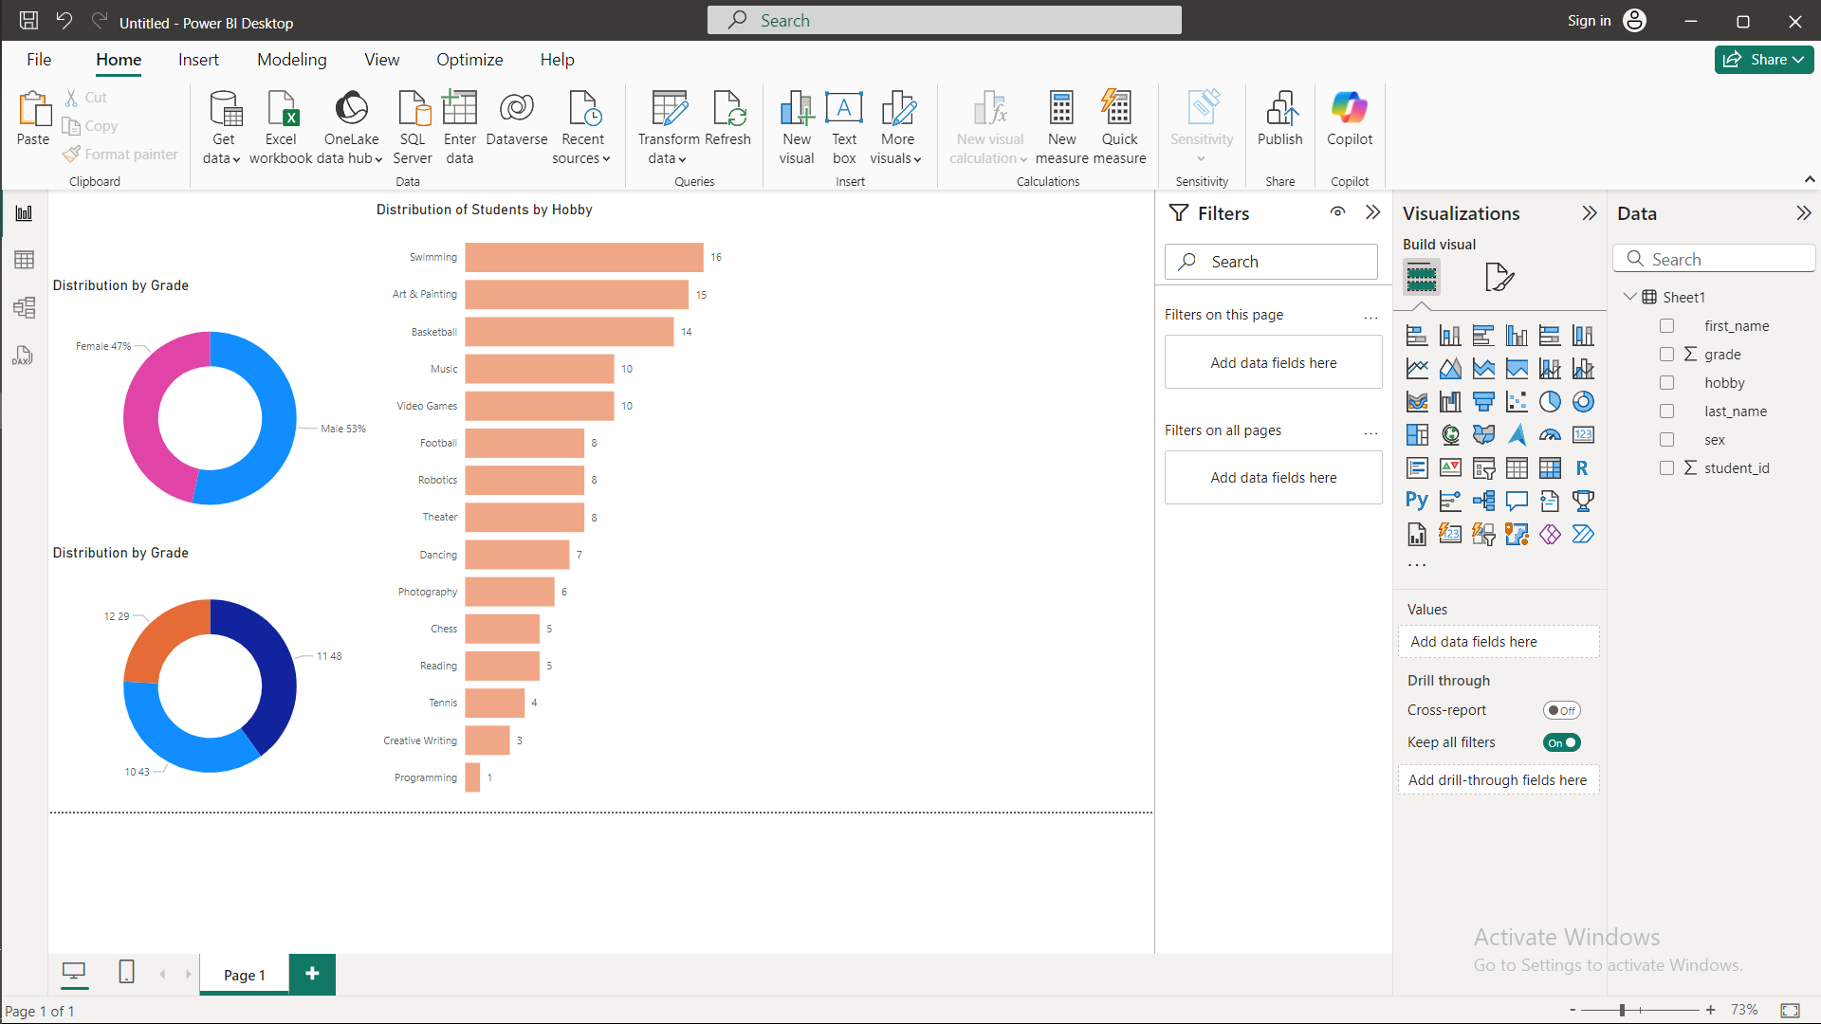Add a new page with plus button
The width and height of the screenshot is (1821, 1024).
coord(312,974)
